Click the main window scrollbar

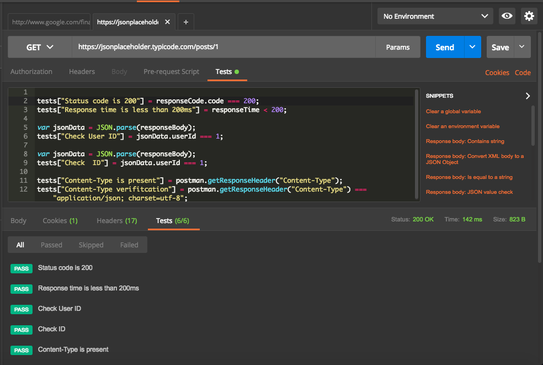pos(540,147)
